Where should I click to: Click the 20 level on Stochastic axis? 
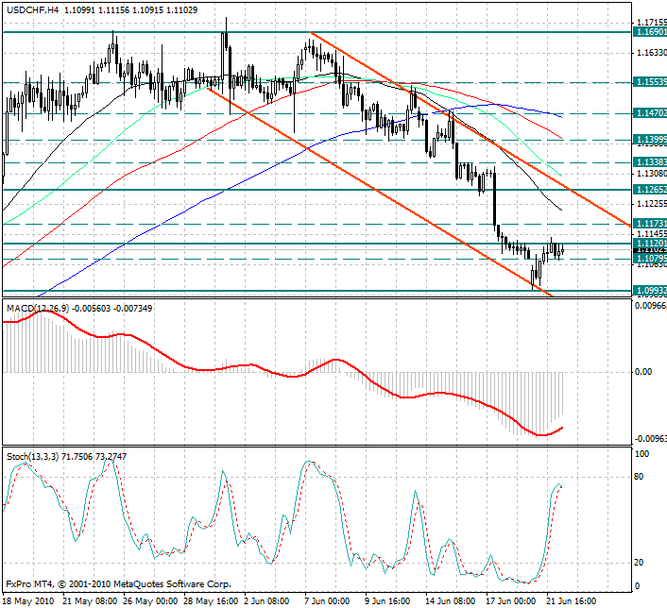[x=639, y=563]
